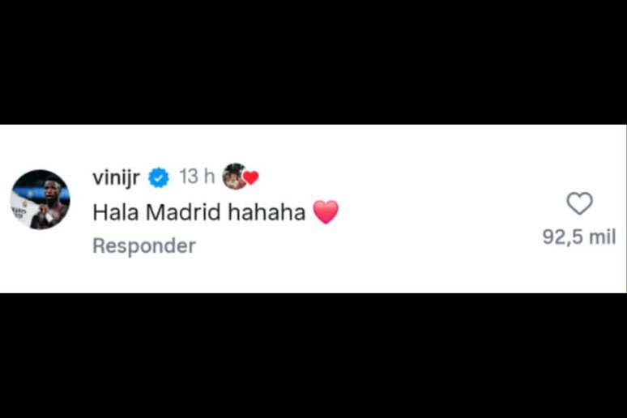Screen dimensions: 627x418
Task: Visit the vinijr username profile
Action: 116,177
